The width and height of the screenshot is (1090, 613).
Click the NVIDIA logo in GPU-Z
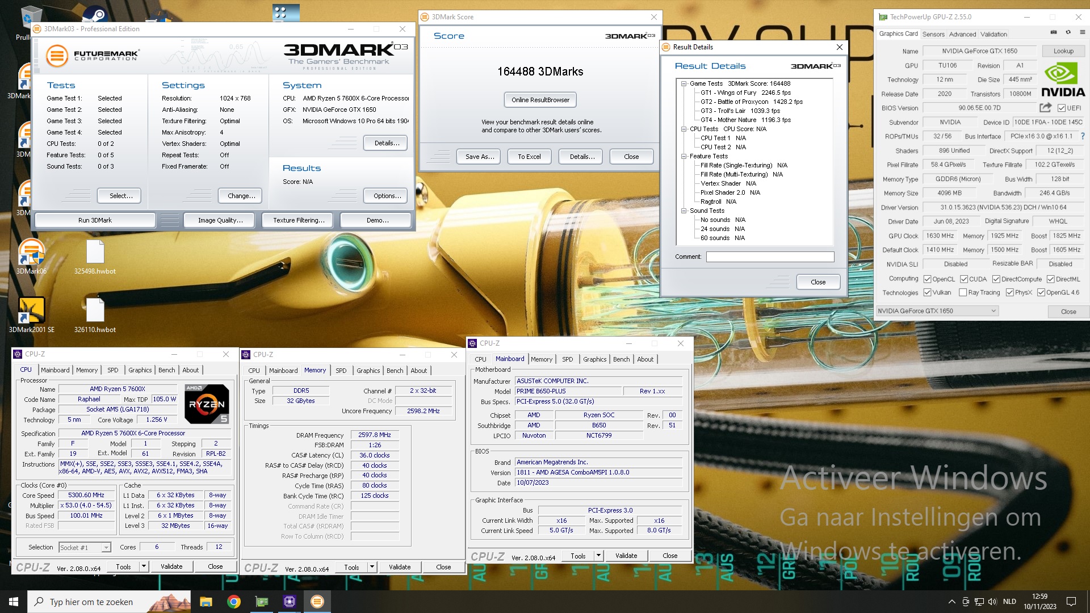tap(1063, 79)
